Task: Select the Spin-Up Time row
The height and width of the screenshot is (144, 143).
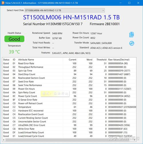Action: (x=69, y=71)
